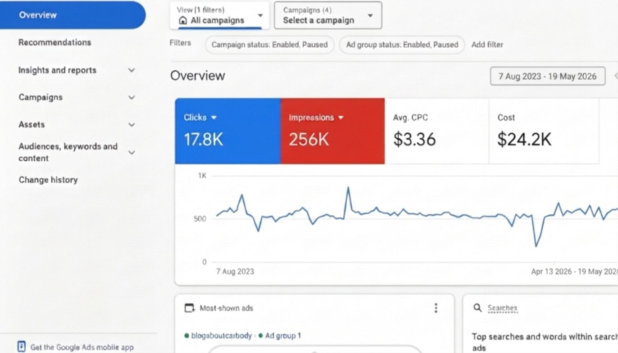Open the Impressions metric dropdown arrow
Screen dimensions: 618x353
pos(341,118)
